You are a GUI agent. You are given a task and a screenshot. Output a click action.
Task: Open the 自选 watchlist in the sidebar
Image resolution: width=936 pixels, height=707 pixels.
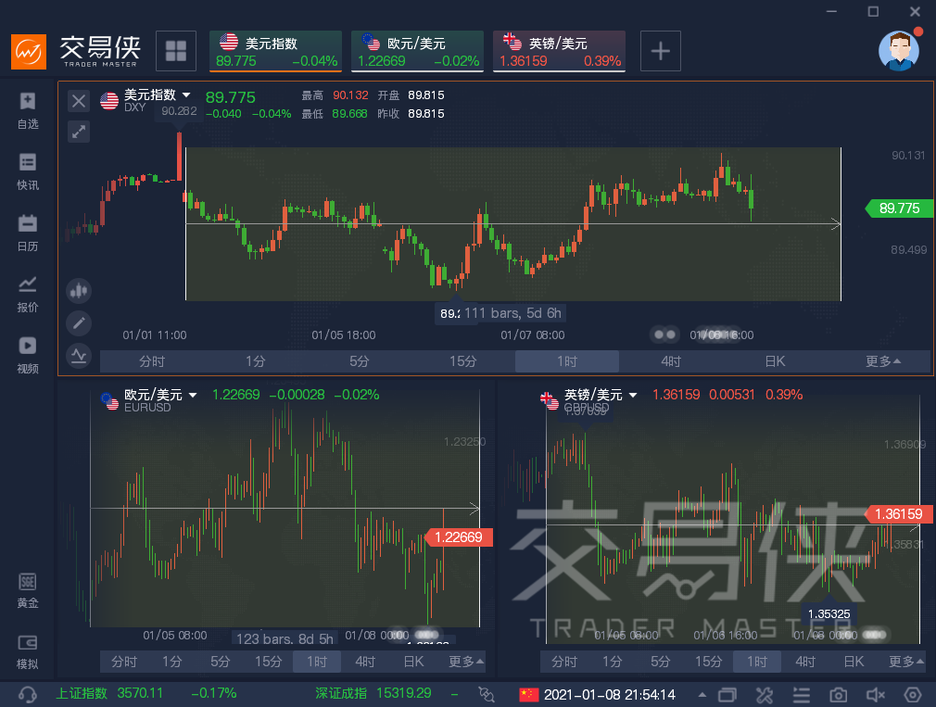tap(28, 109)
